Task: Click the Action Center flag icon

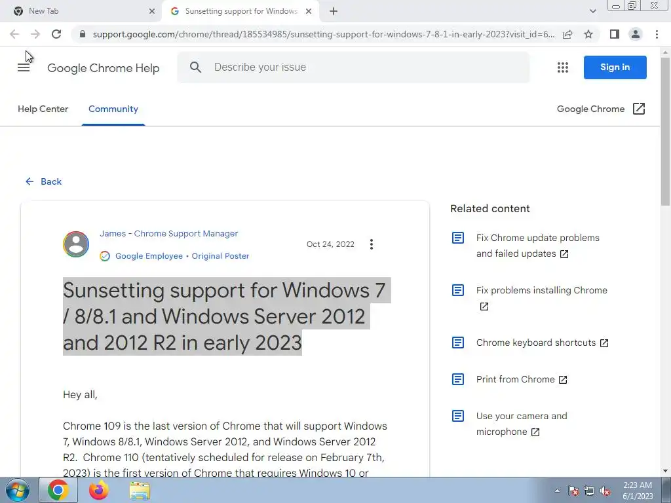Action: point(573,491)
